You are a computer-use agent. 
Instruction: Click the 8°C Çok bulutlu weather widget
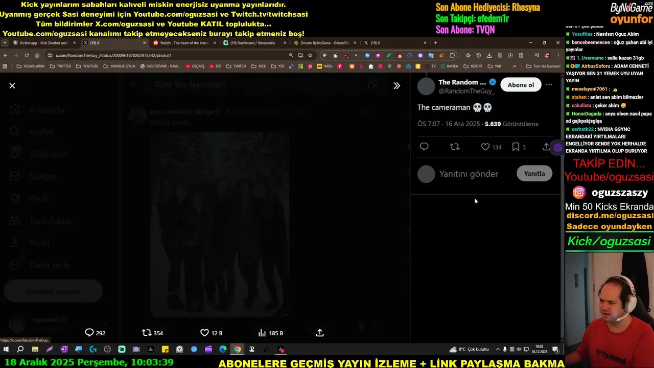point(469,350)
